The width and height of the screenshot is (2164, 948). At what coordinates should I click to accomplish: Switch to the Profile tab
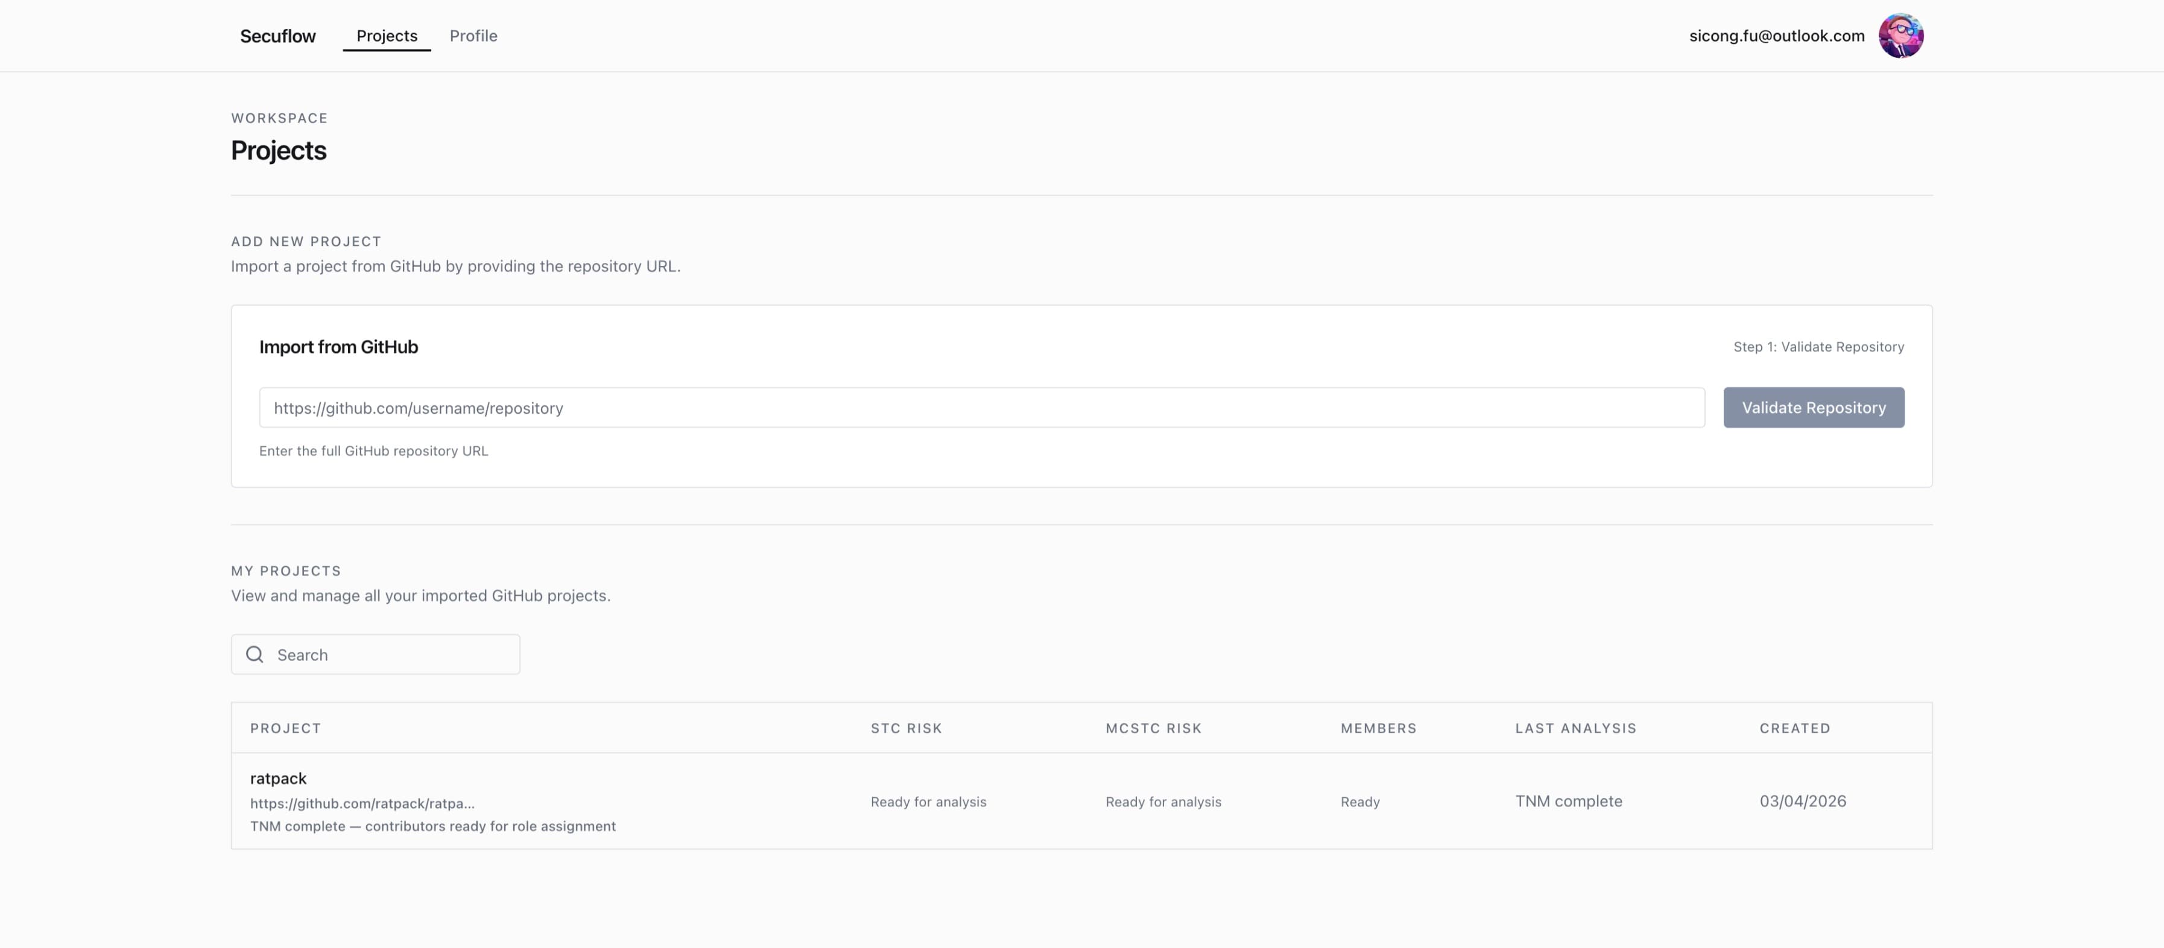473,36
